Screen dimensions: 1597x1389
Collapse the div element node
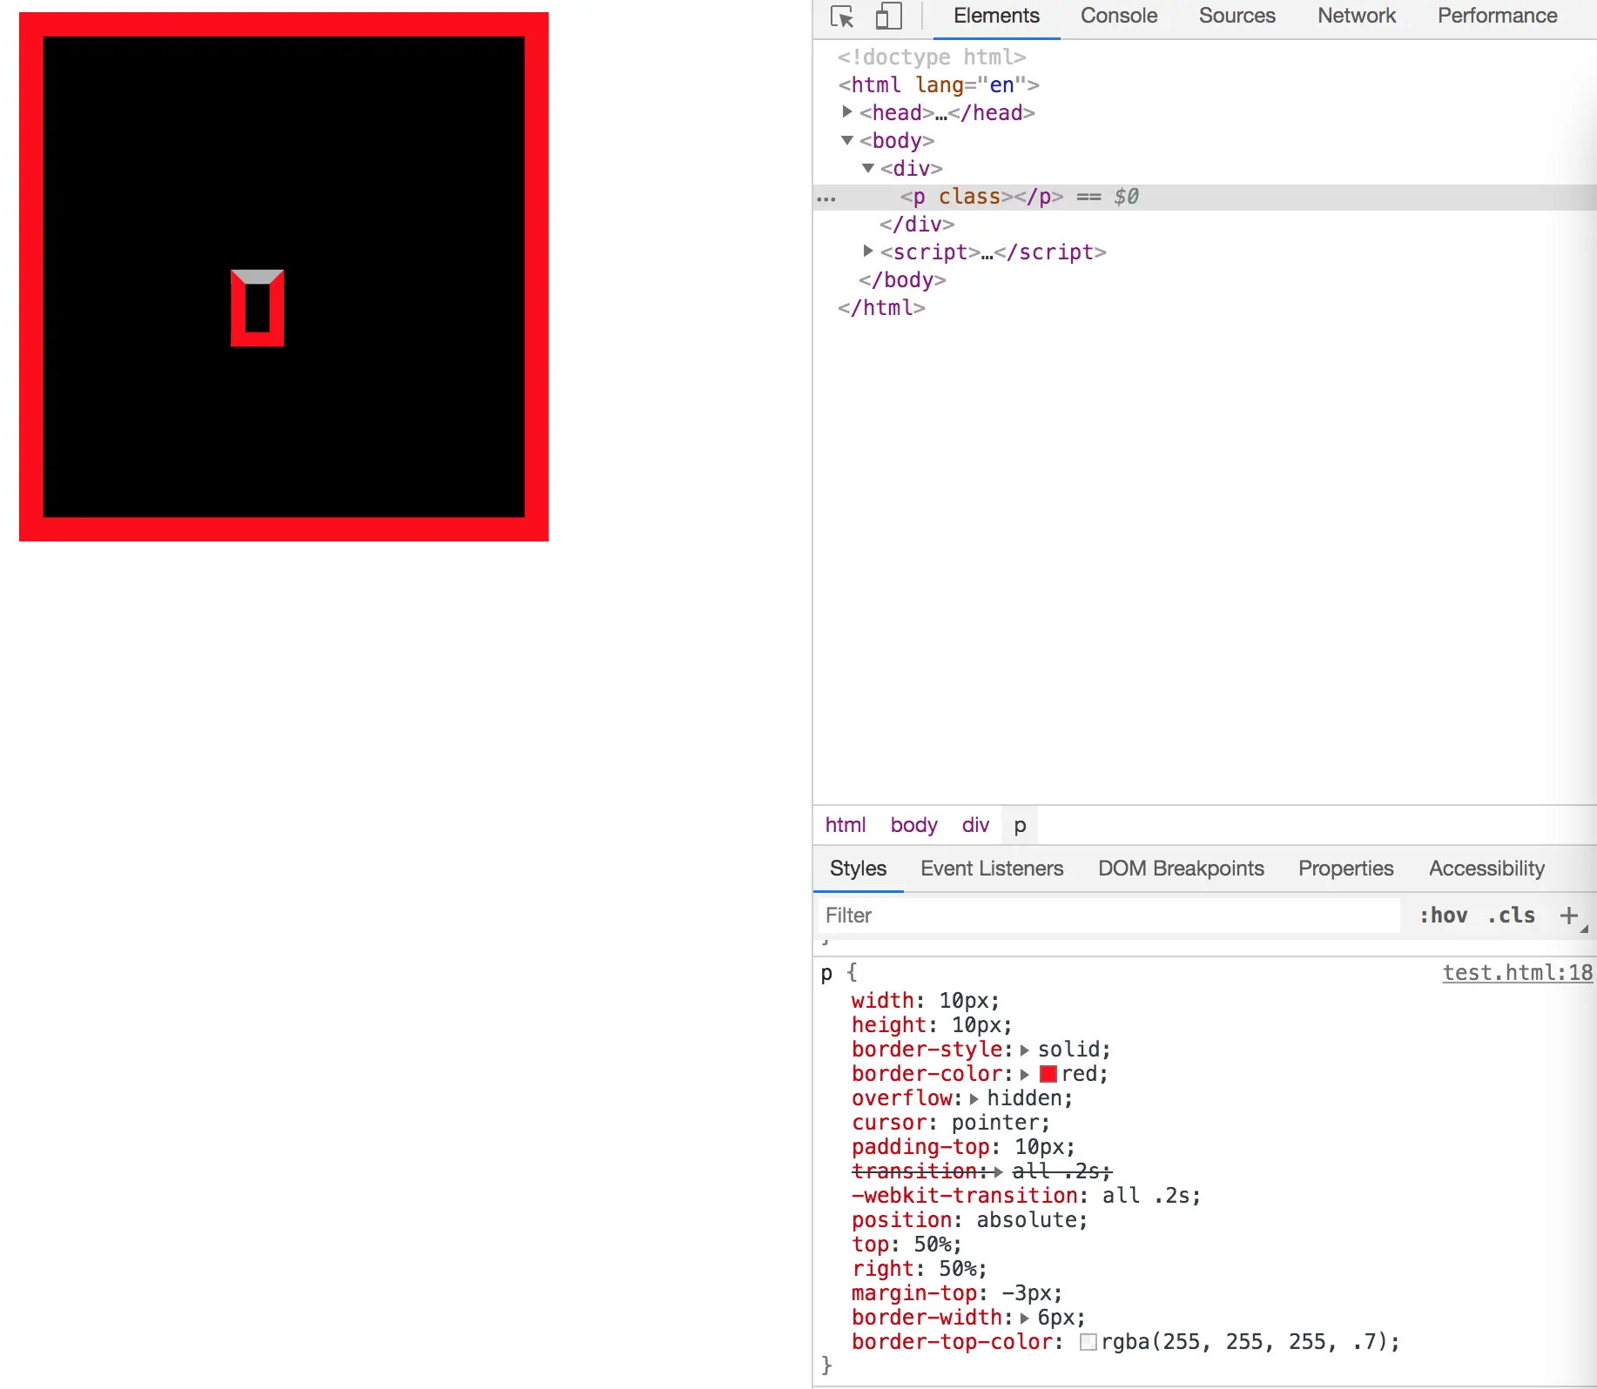click(x=868, y=168)
